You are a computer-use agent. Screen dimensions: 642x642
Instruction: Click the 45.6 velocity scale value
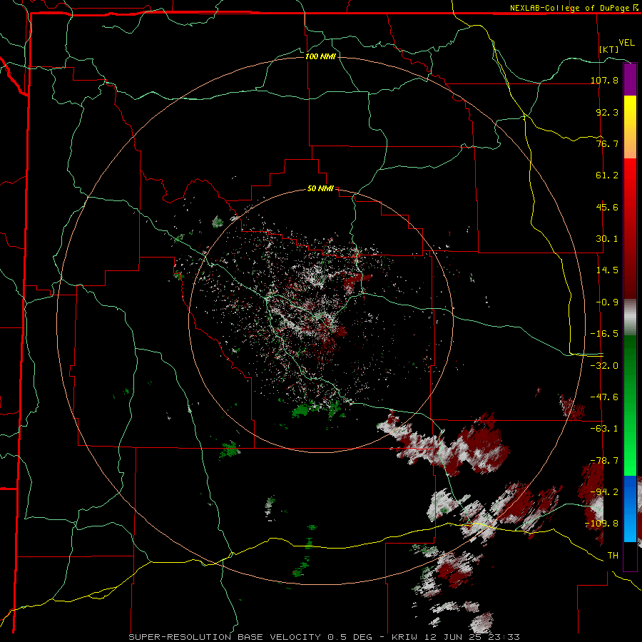607,207
